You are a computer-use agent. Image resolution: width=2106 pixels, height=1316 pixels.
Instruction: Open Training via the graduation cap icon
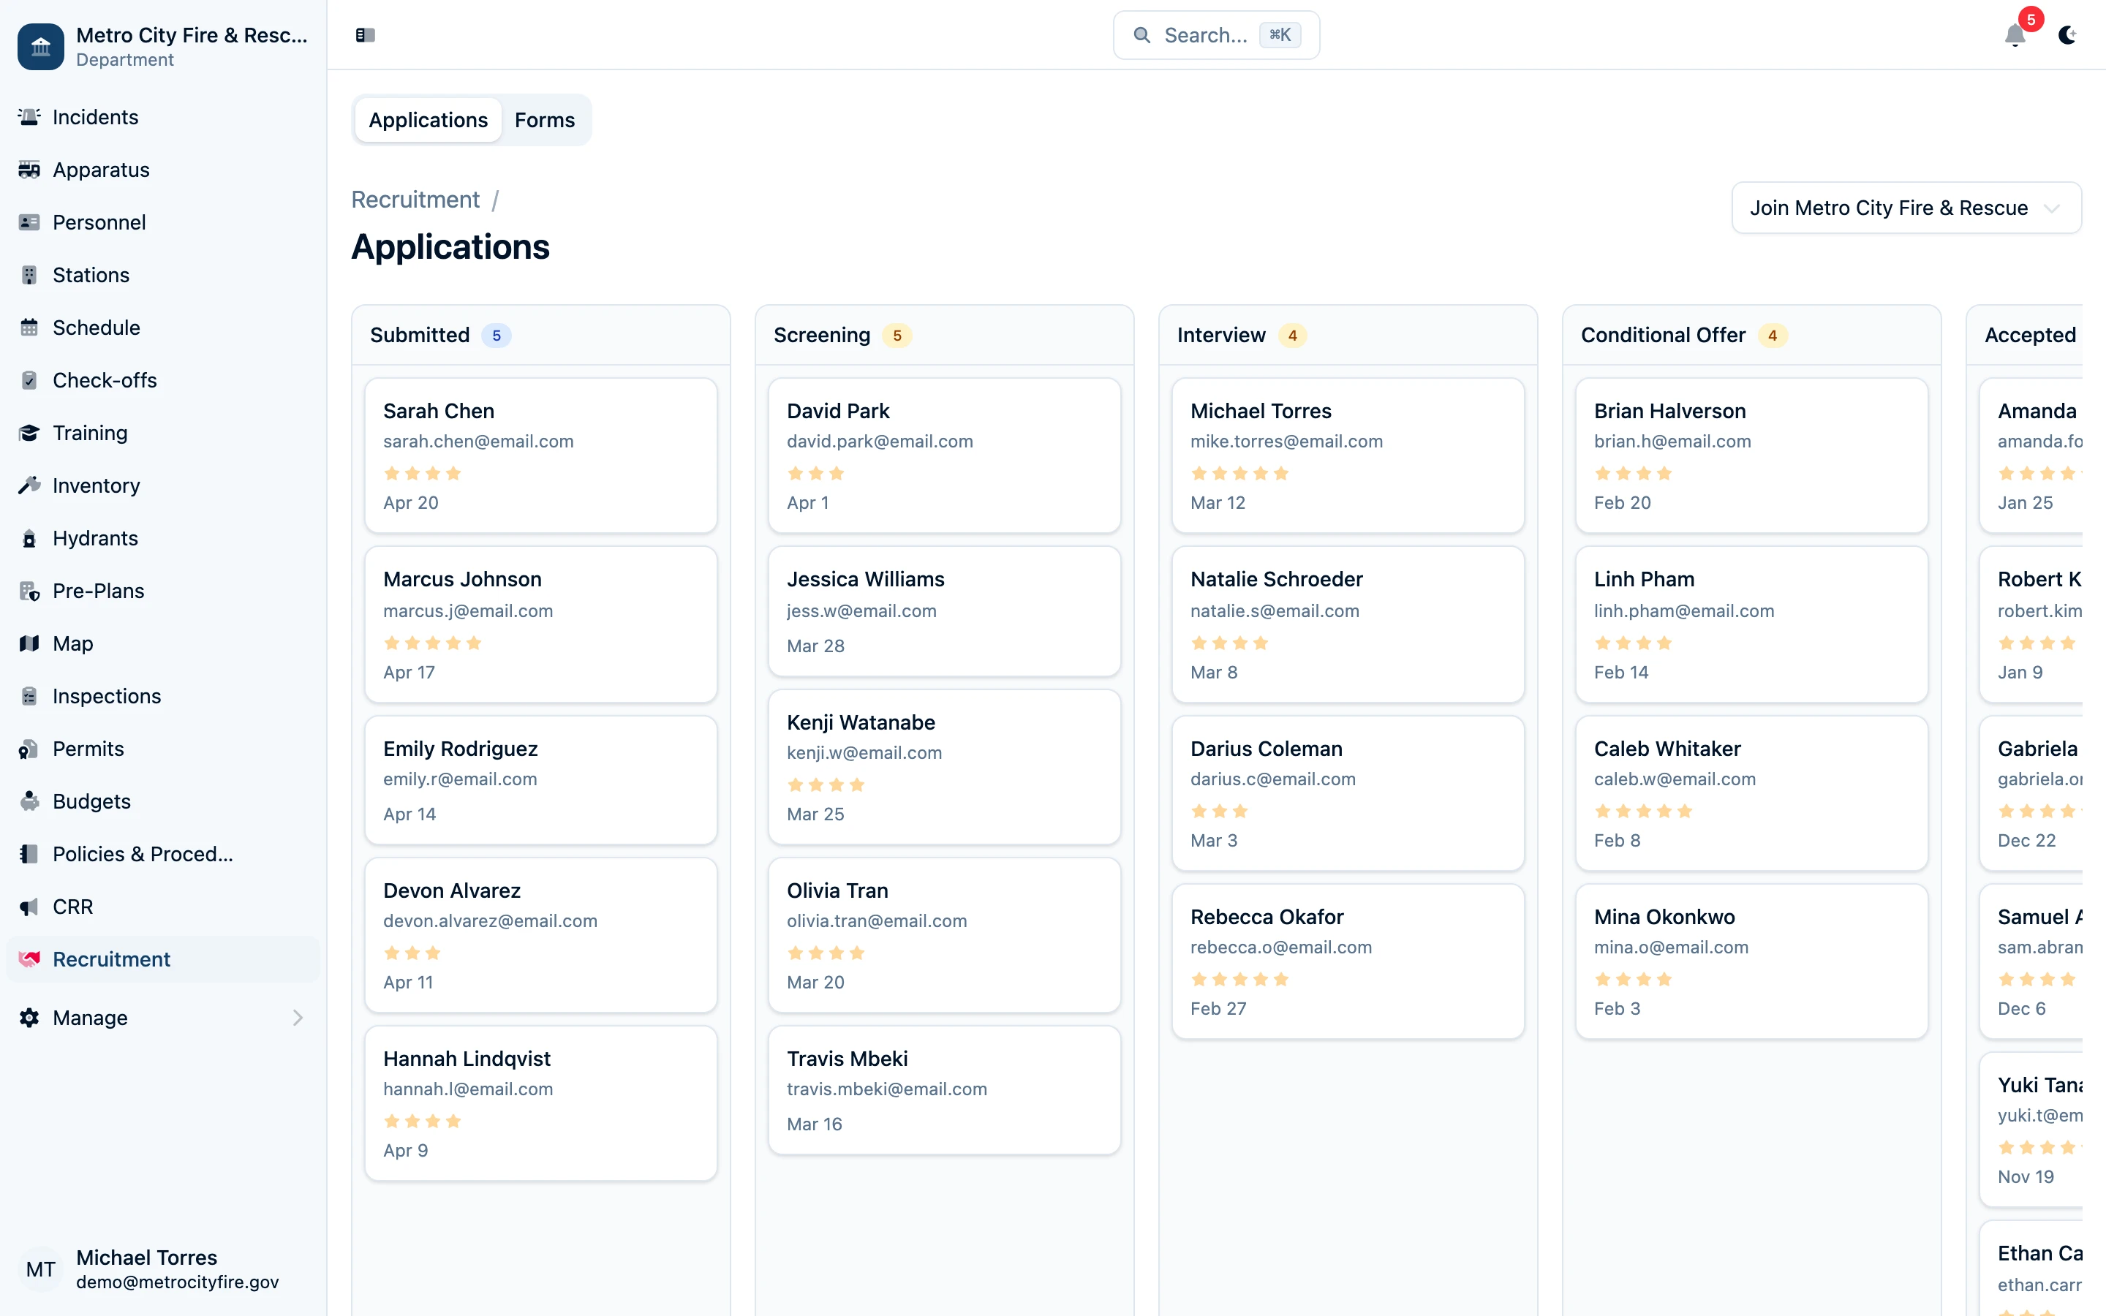29,433
